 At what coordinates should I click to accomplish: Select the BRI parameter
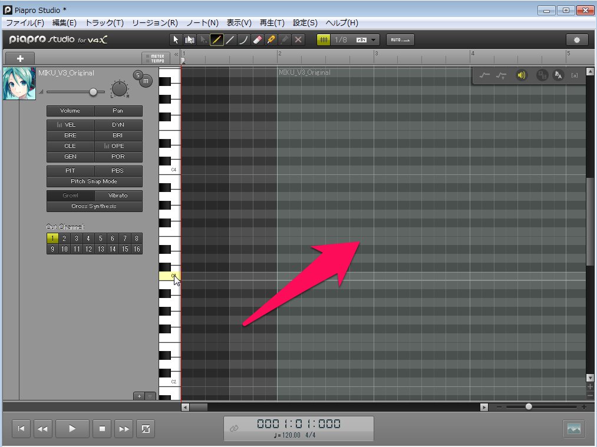pyautogui.click(x=118, y=135)
